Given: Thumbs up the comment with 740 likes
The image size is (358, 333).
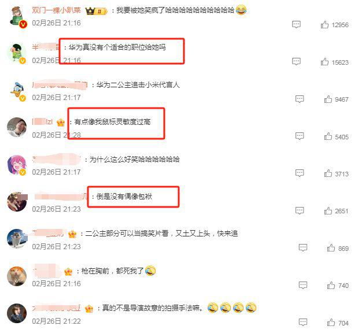Looking at the screenshot, I should (x=331, y=285).
